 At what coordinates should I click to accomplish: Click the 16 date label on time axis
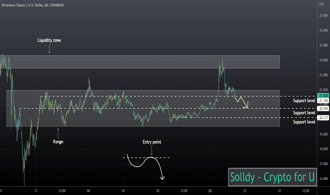click(x=88, y=191)
